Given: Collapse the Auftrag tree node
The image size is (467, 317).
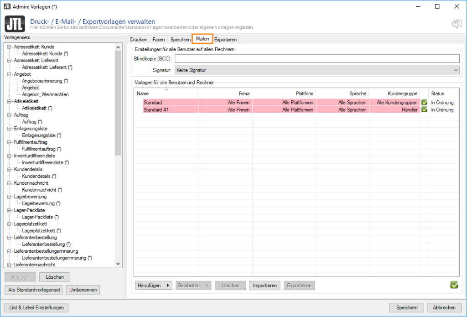Looking at the screenshot, I should point(9,115).
